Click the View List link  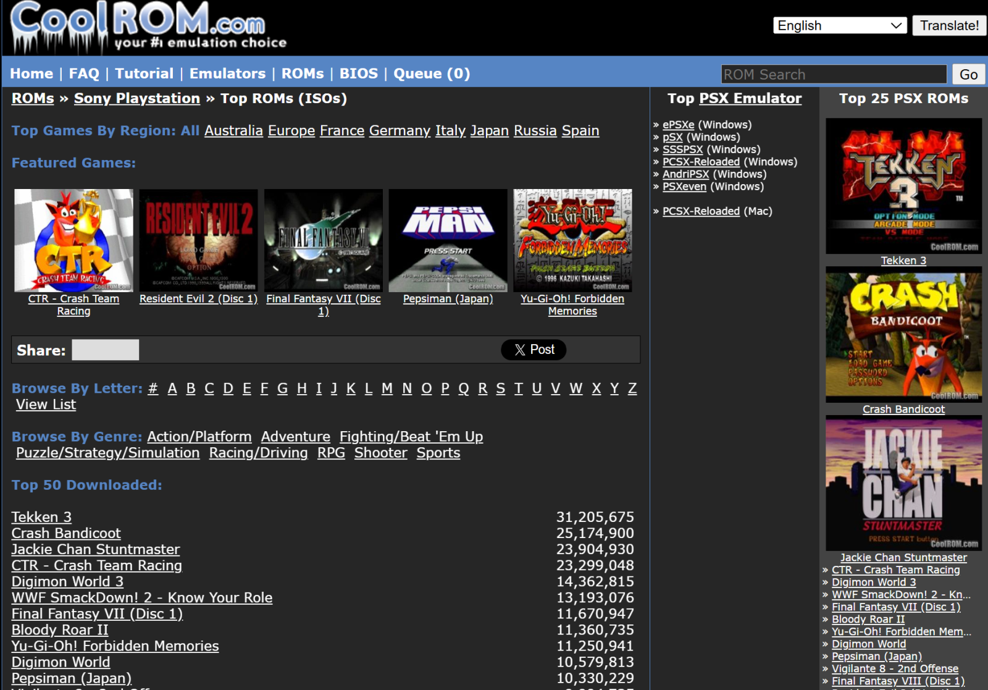tap(46, 405)
